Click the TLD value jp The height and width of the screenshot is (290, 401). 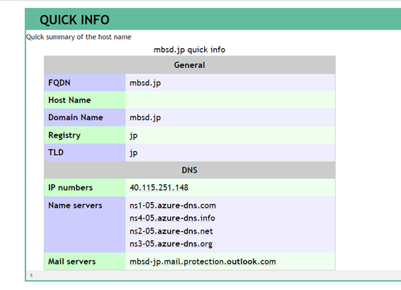point(133,153)
